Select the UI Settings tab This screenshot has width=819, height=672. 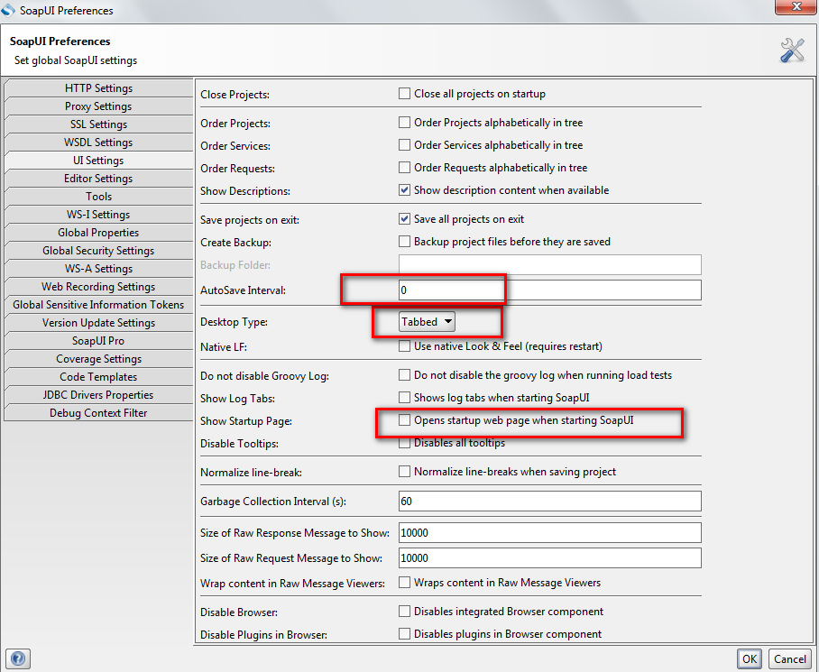point(98,161)
